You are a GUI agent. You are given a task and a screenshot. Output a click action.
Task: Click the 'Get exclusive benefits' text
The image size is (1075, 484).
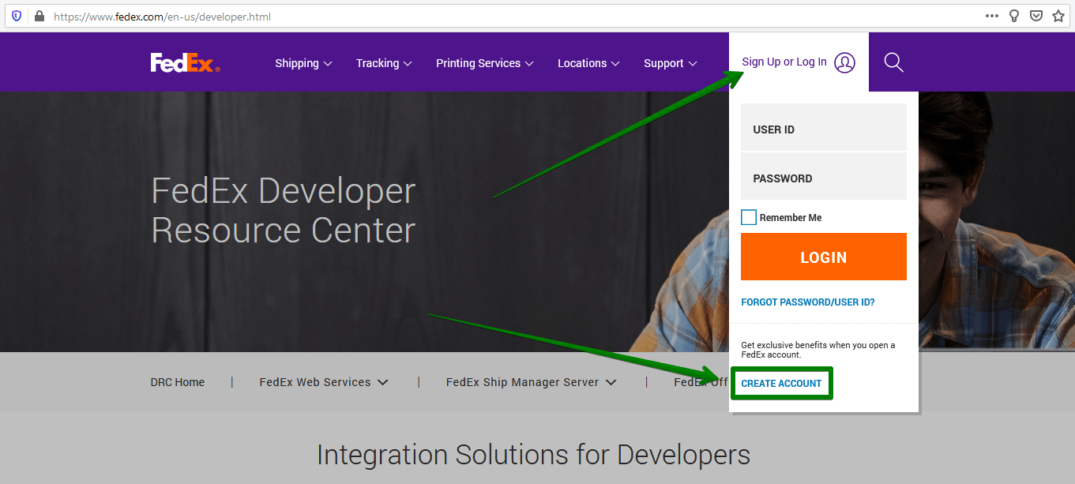[818, 350]
